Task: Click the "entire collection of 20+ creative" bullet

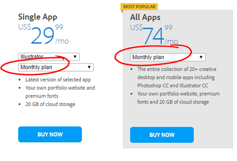Action: [177, 77]
